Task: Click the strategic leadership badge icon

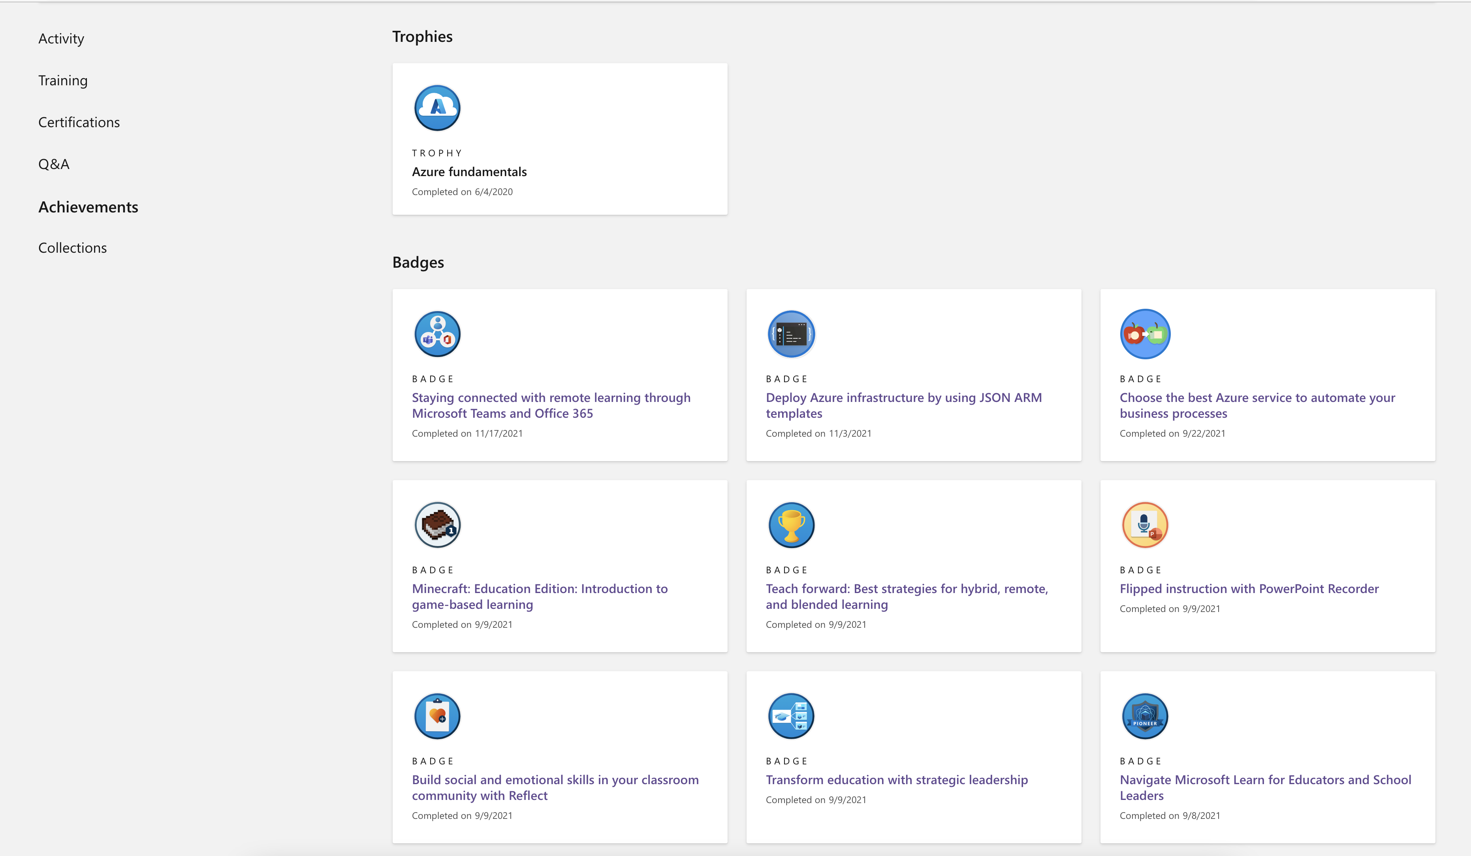Action: pos(791,716)
